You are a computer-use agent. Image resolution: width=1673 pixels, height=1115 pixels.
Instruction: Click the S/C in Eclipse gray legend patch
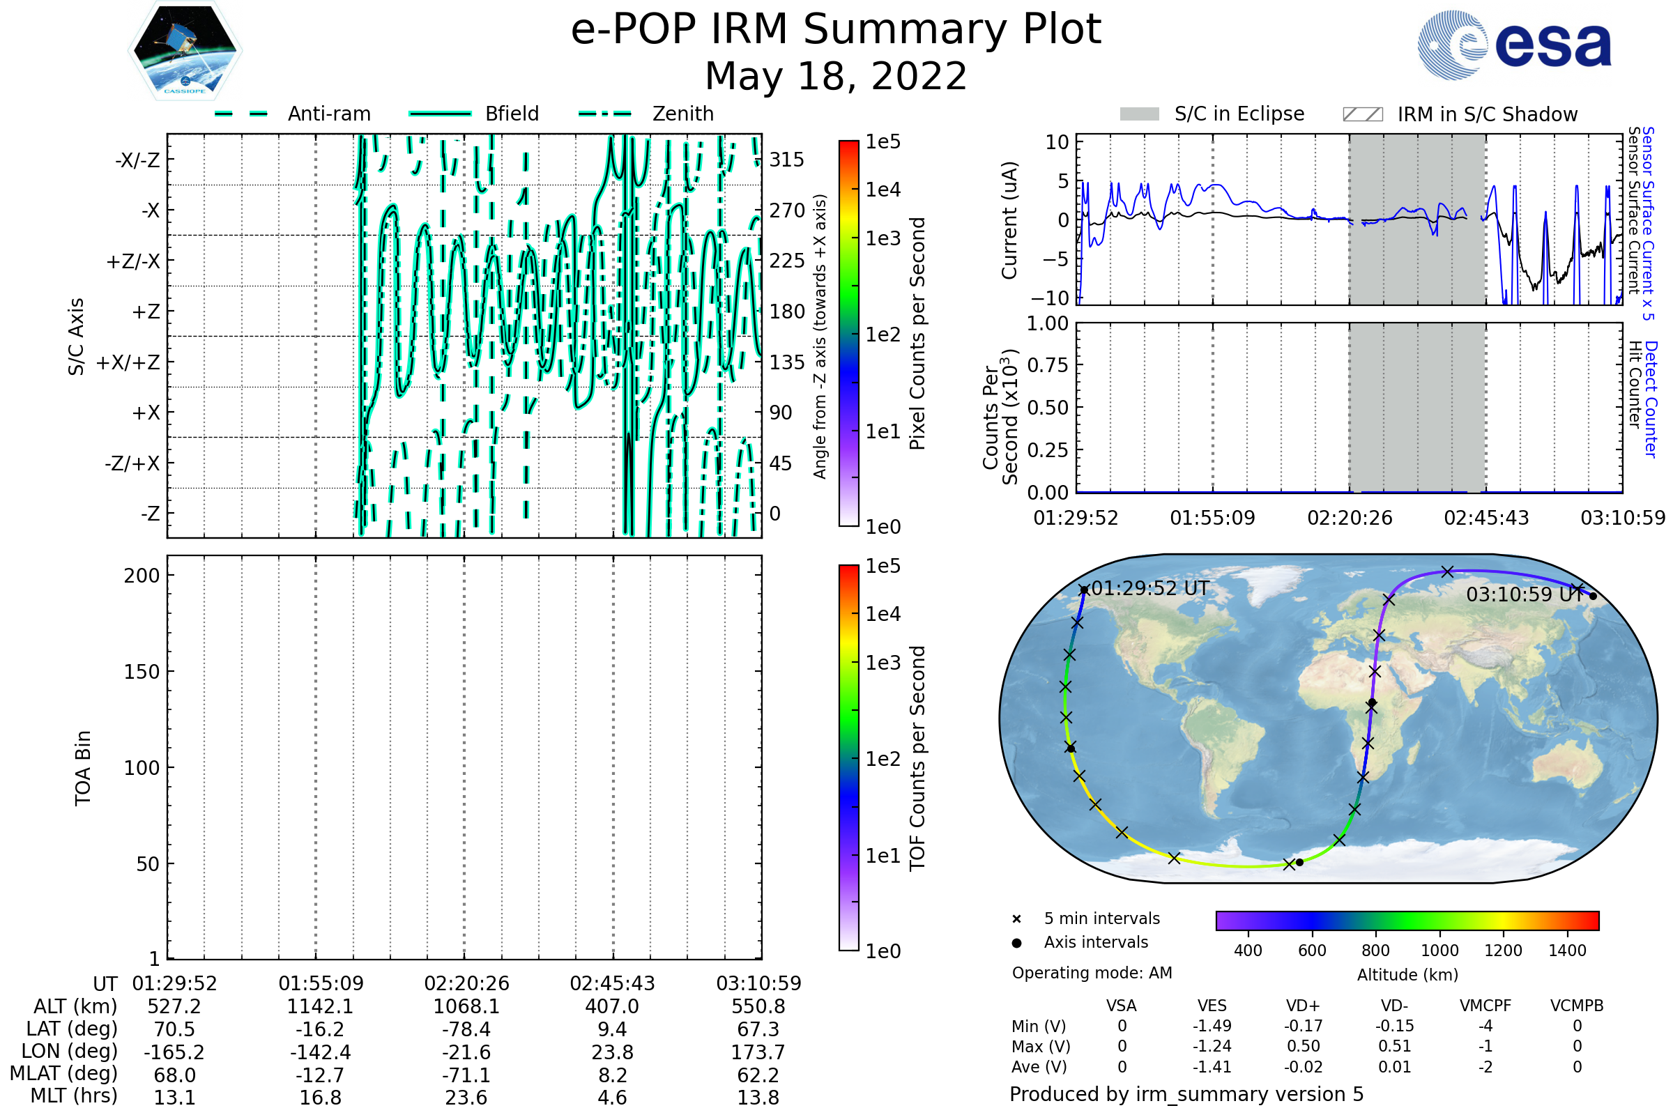point(1139,114)
